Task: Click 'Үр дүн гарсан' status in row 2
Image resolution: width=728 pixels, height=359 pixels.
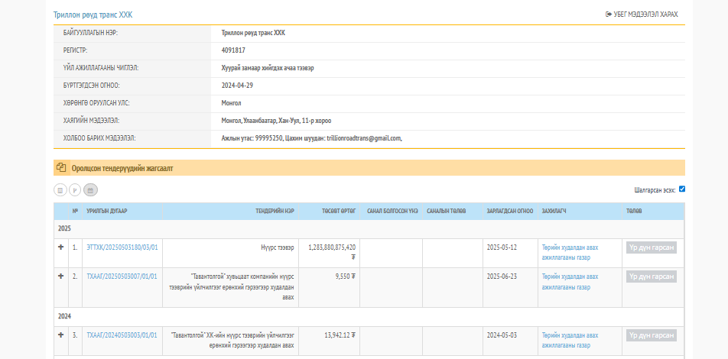Action: 652,277
